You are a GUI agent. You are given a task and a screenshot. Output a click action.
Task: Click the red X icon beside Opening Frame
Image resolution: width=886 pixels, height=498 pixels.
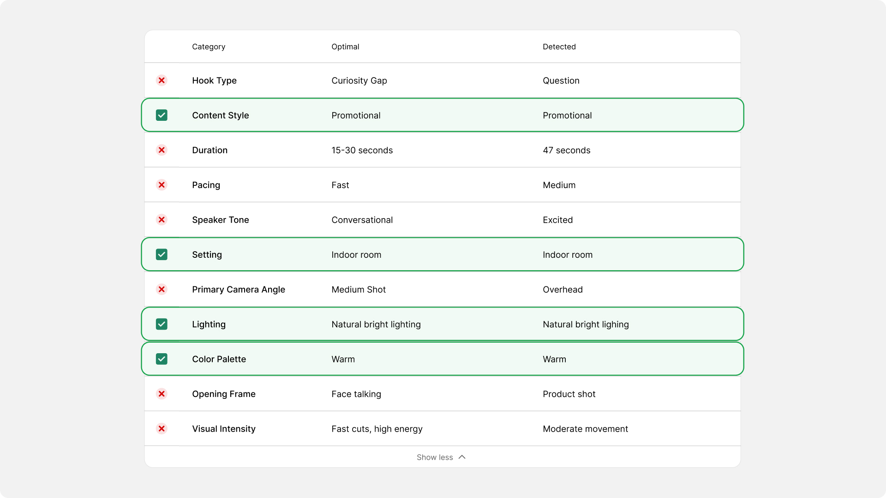(162, 394)
